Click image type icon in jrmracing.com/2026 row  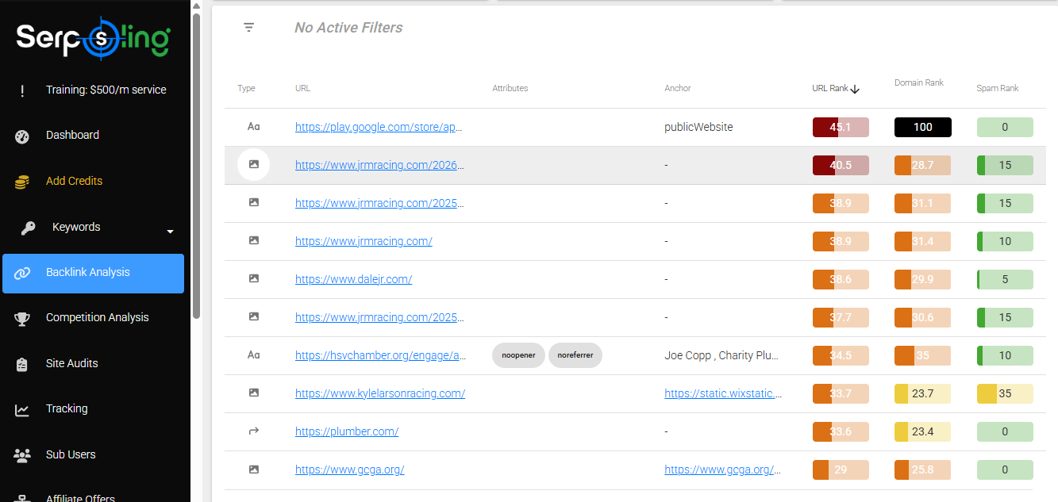point(254,165)
